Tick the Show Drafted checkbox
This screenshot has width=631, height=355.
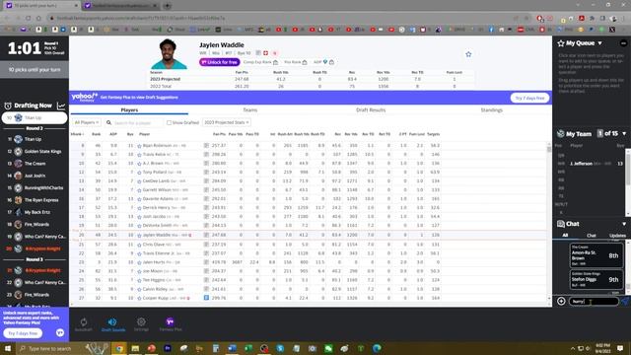[x=169, y=122]
